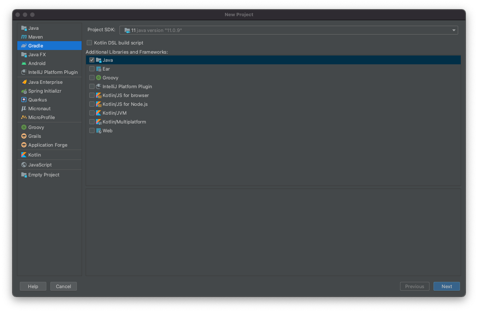Viewport: 478px width, 312px height.
Task: Click the Groovy framework icon in libraries list
Action: click(x=99, y=78)
